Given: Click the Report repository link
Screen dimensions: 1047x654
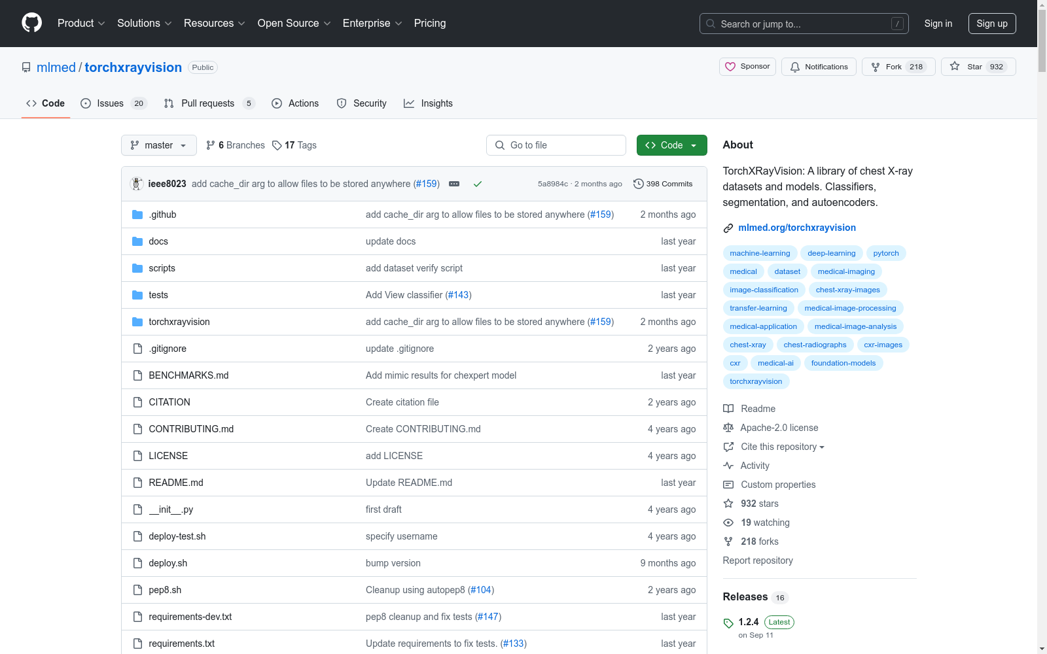Looking at the screenshot, I should tap(758, 560).
